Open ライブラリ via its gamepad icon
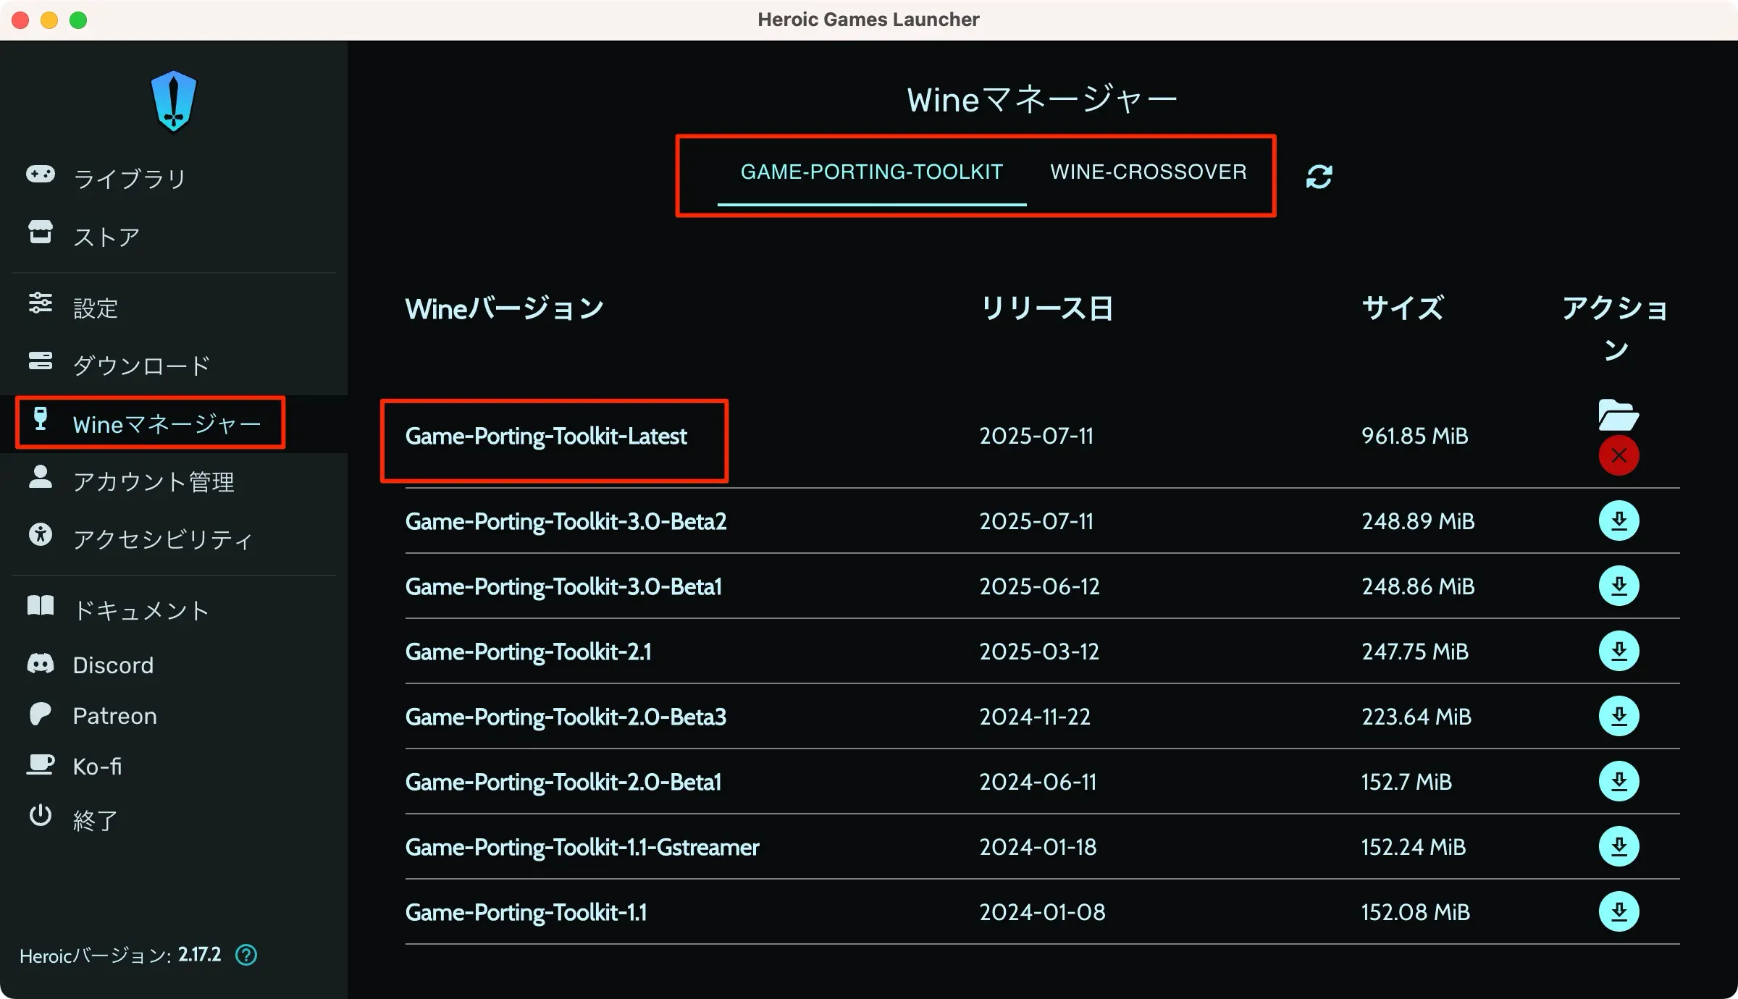Screen dimensions: 1738x999 pyautogui.click(x=41, y=174)
